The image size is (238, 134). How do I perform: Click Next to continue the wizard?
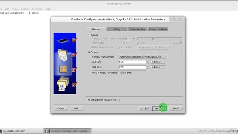click(160, 108)
